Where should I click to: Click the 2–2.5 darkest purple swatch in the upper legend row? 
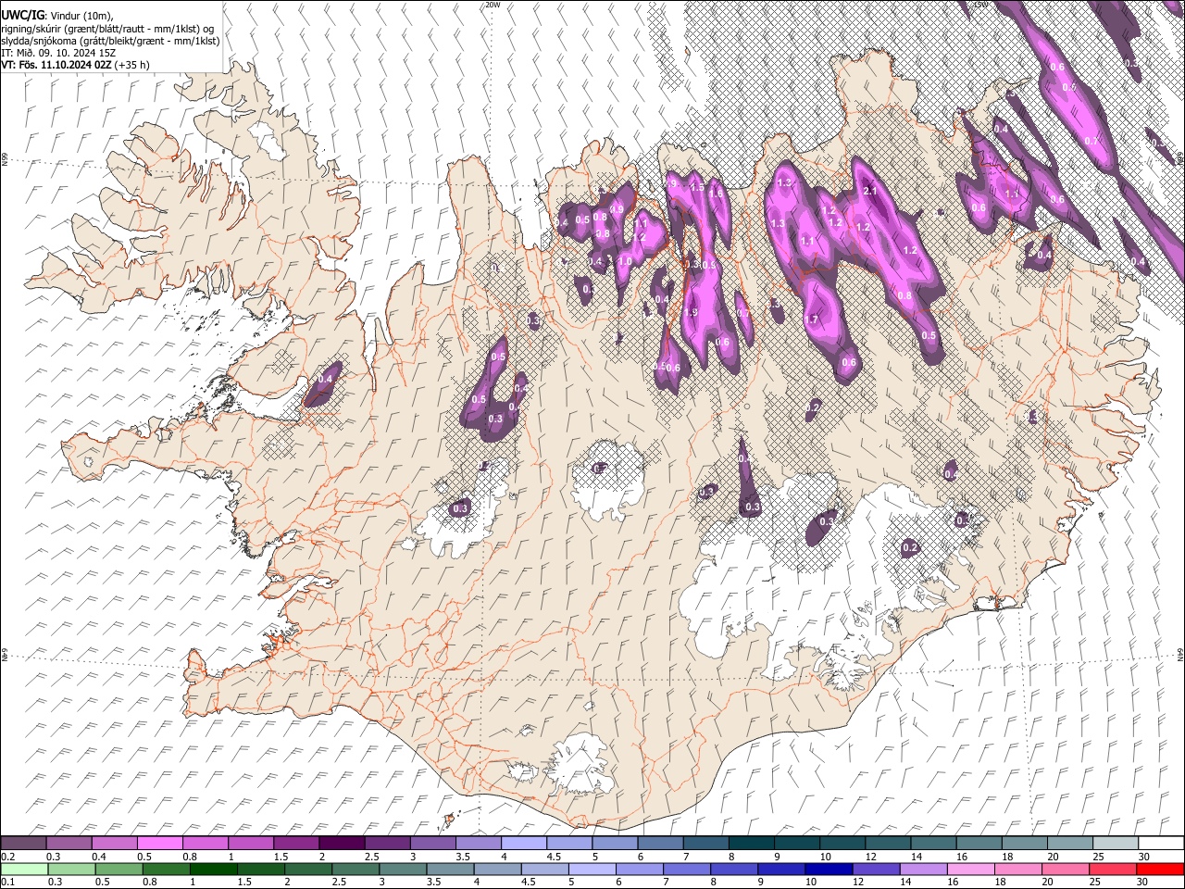[342, 843]
